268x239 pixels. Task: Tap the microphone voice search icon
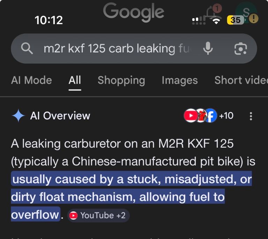[x=208, y=49]
